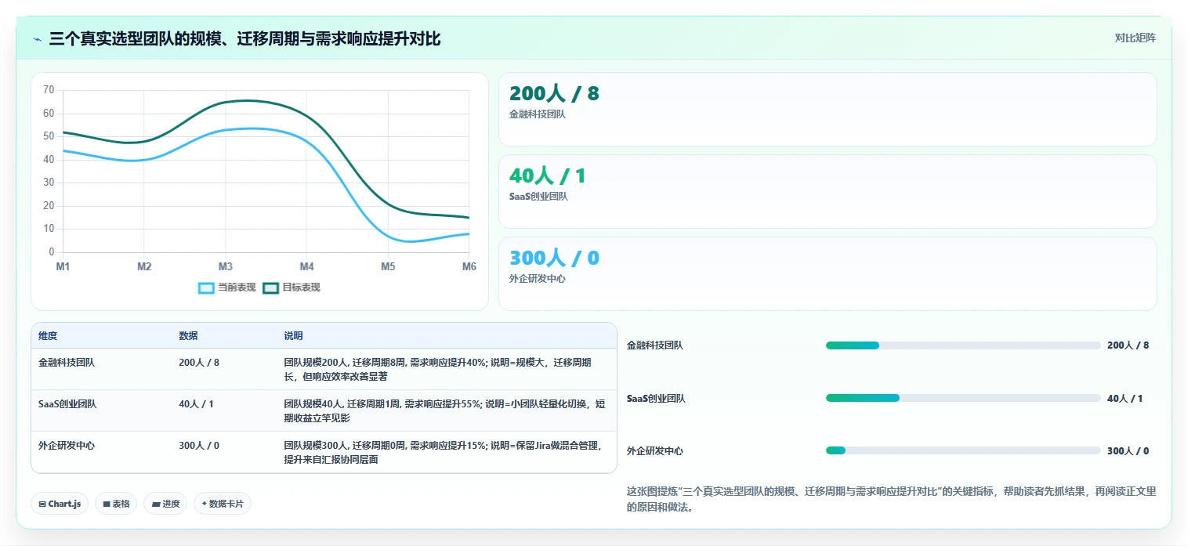Click the 外企研发中心 progress bar
Image resolution: width=1188 pixels, height=546 pixels.
click(963, 450)
